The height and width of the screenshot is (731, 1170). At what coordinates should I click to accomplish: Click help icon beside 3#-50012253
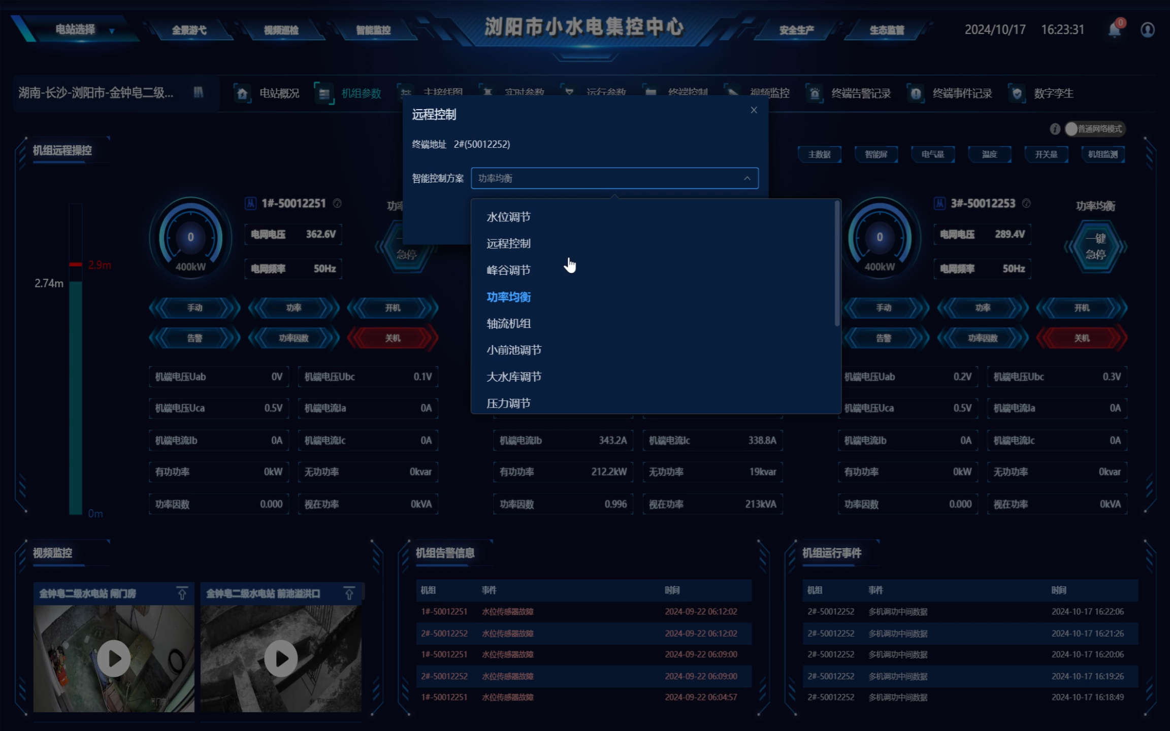(x=1026, y=204)
